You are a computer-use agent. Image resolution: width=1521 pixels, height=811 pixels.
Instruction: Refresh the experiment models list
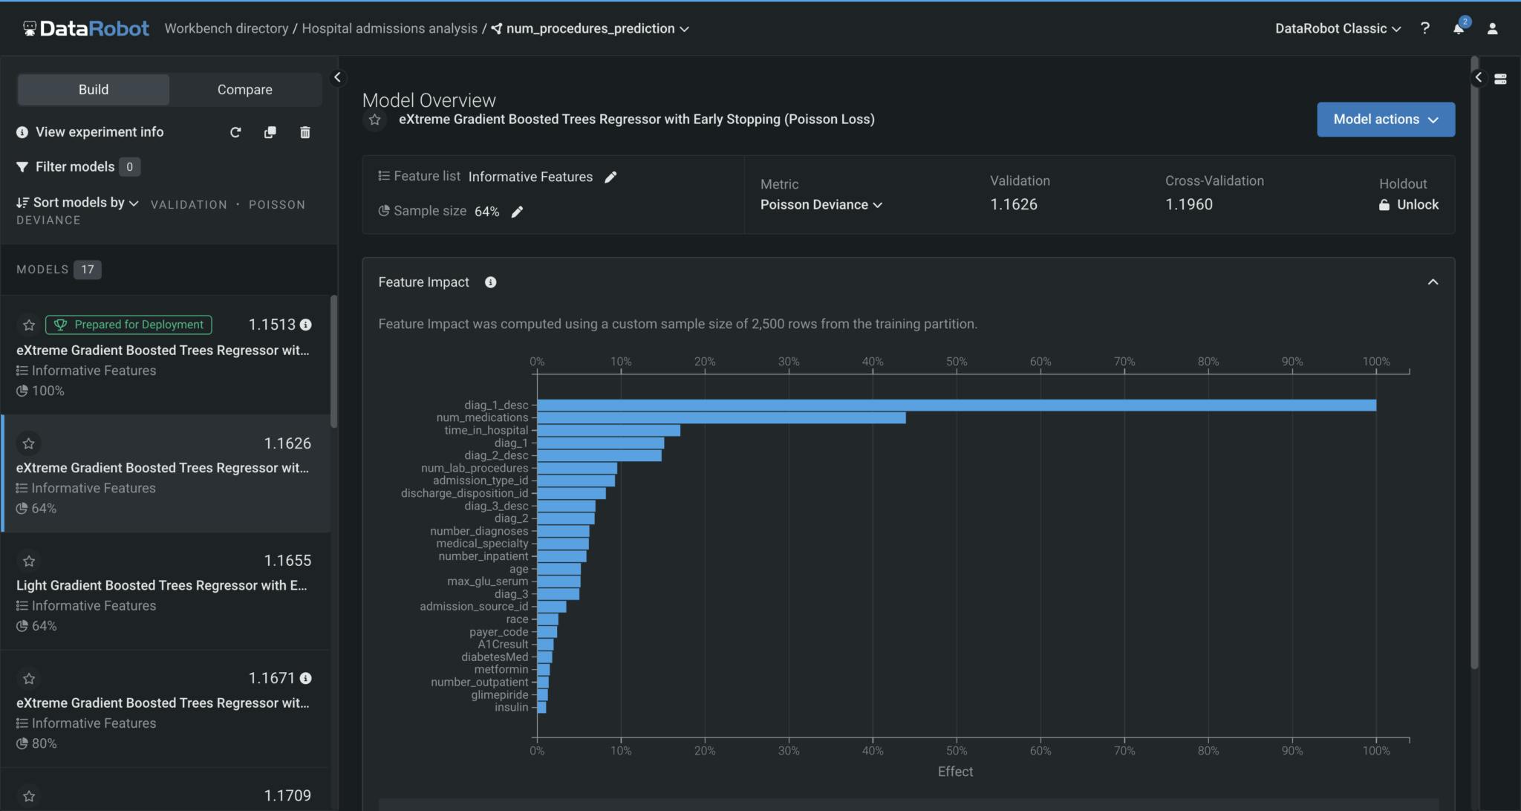(235, 132)
